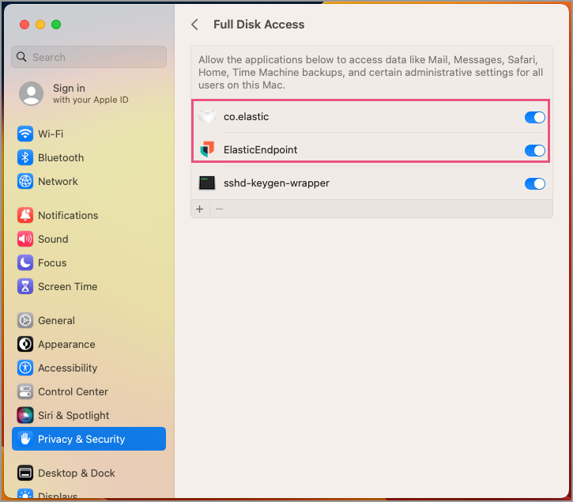Click the Wi-Fi icon in sidebar
Viewport: 573px width, 502px height.
coord(25,134)
